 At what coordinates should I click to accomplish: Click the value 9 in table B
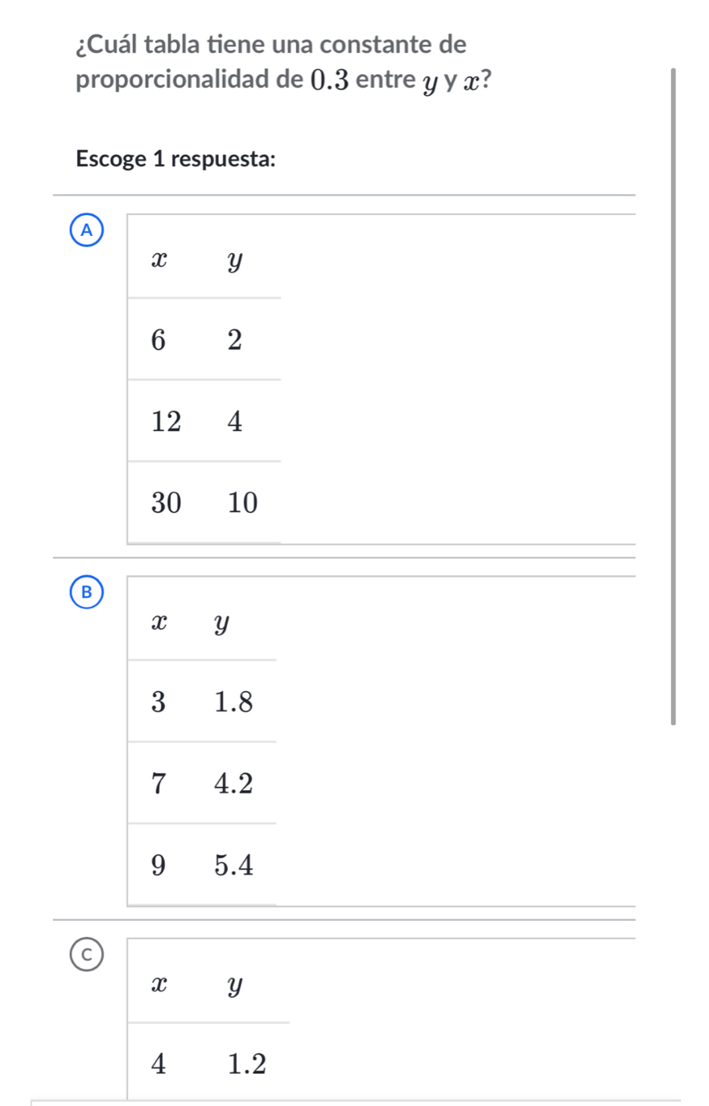pos(159,866)
